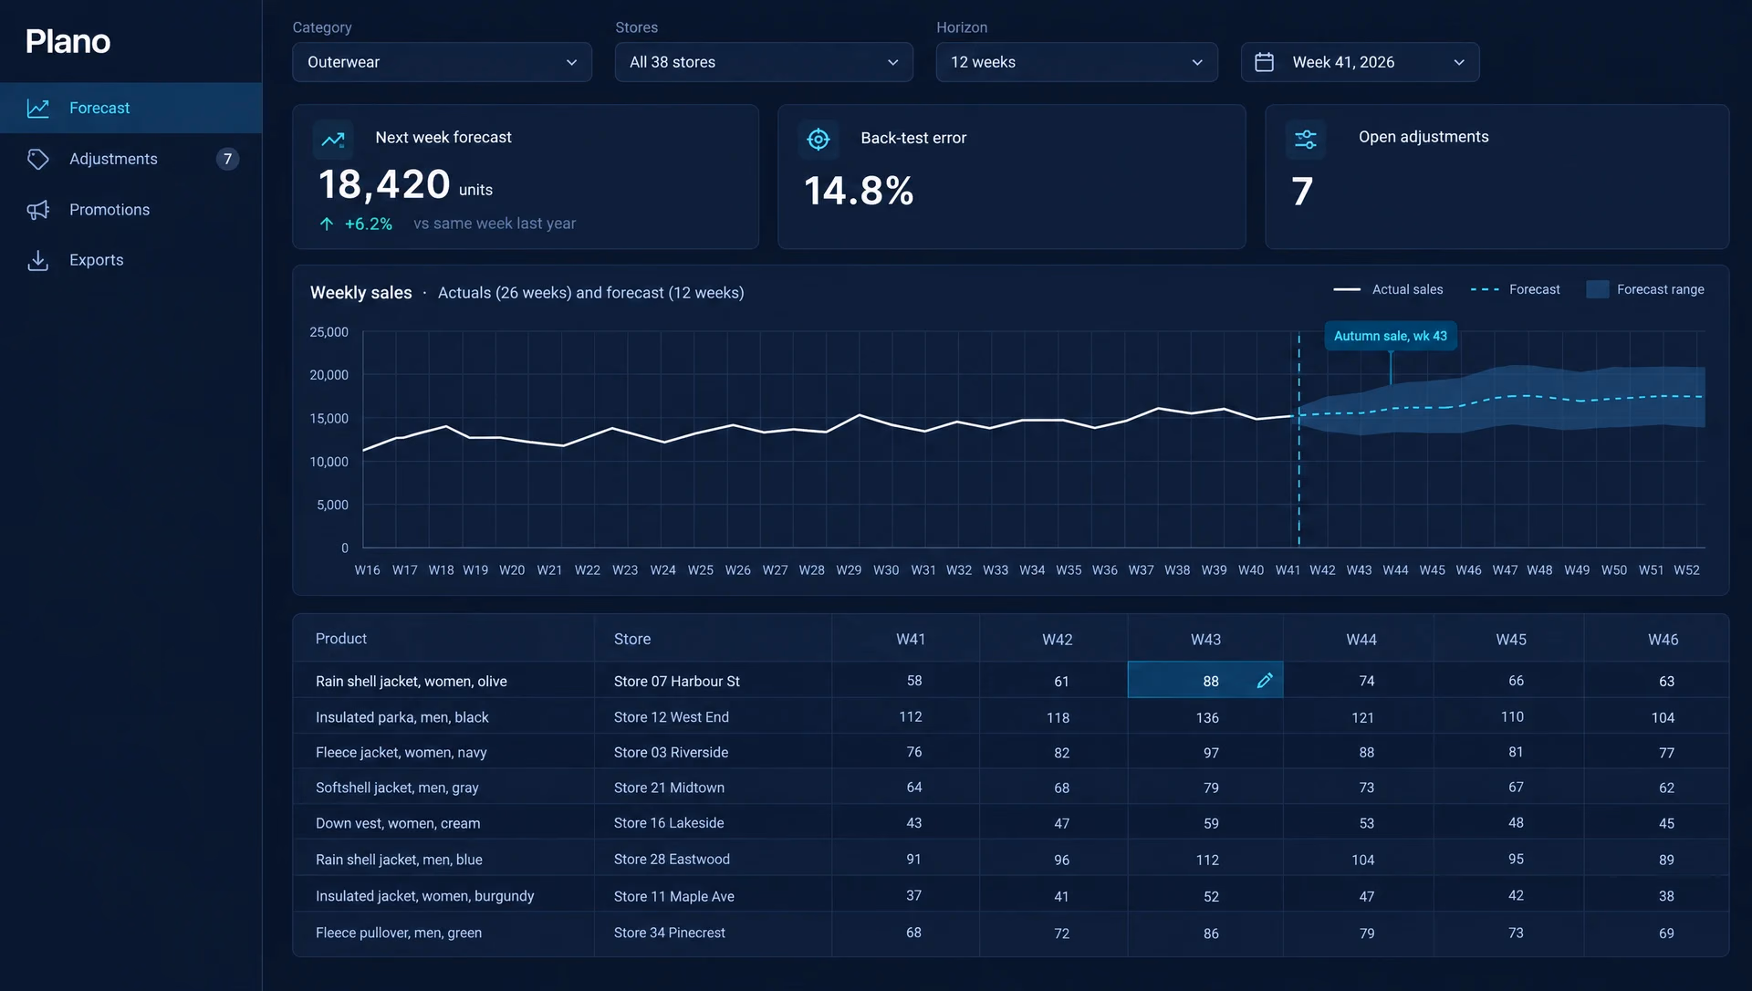This screenshot has height=991, width=1752.
Task: Click the calendar icon in week picker
Action: [1264, 62]
